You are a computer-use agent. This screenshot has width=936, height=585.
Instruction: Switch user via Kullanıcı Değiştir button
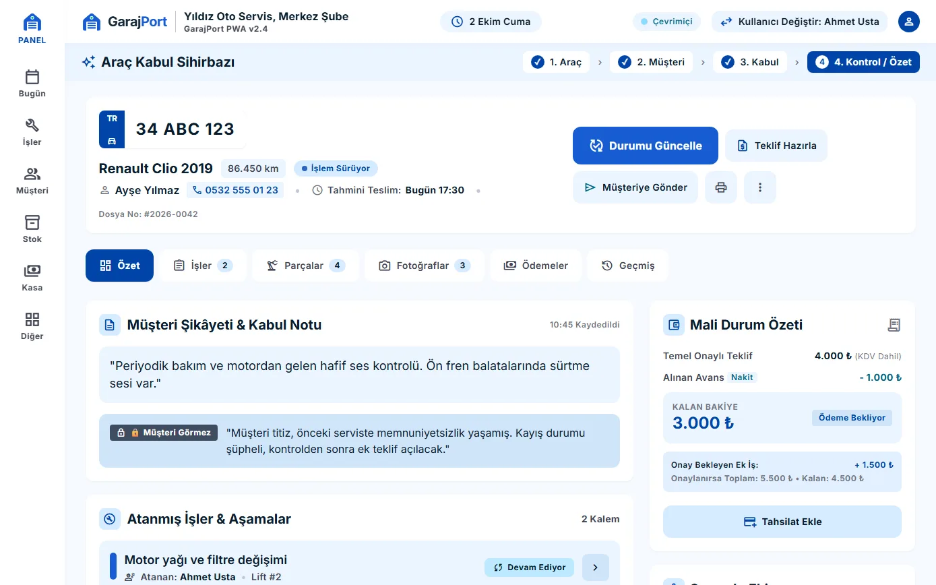(800, 22)
